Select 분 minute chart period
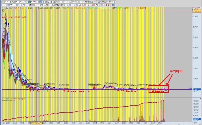Viewport: 202px width, 125px height. [x=51, y=2]
